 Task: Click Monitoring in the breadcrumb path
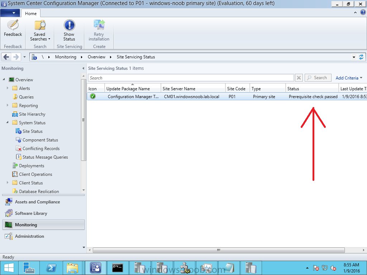coord(66,57)
